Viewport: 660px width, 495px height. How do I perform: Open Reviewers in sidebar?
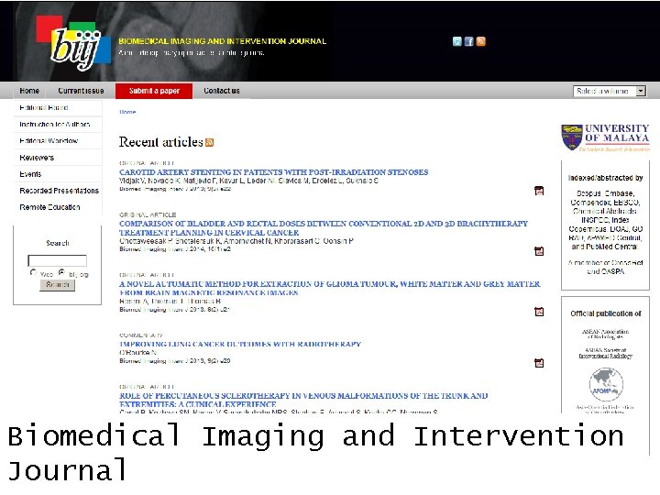(37, 158)
